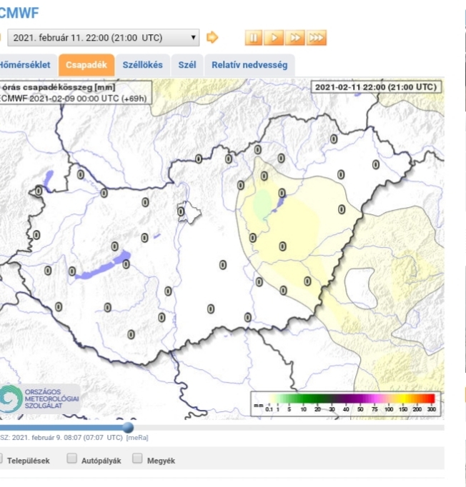Viewport: 466px width, 487px height.
Task: Switch to the Széllökés tab
Action: (x=142, y=65)
